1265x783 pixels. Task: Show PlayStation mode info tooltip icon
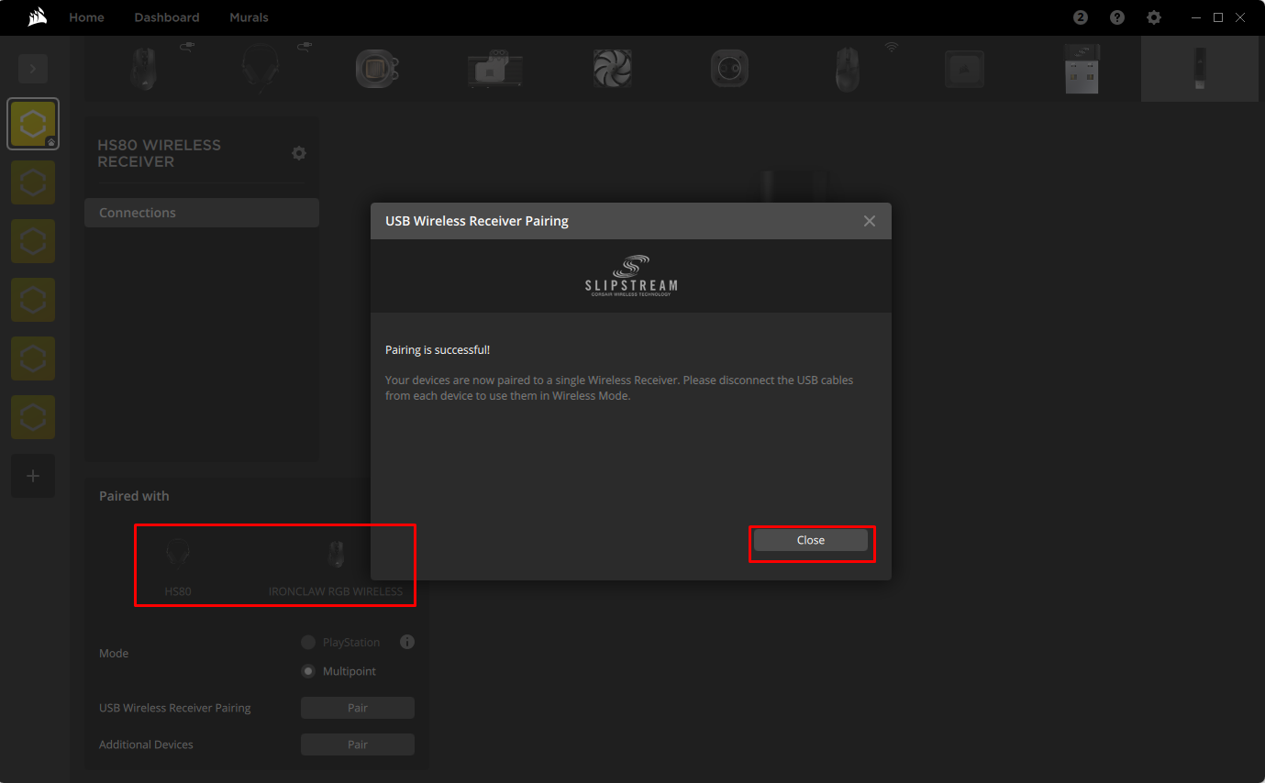tap(407, 642)
